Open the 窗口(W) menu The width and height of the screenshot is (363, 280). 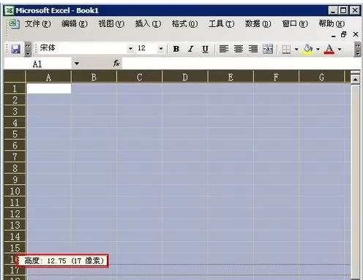pos(295,24)
